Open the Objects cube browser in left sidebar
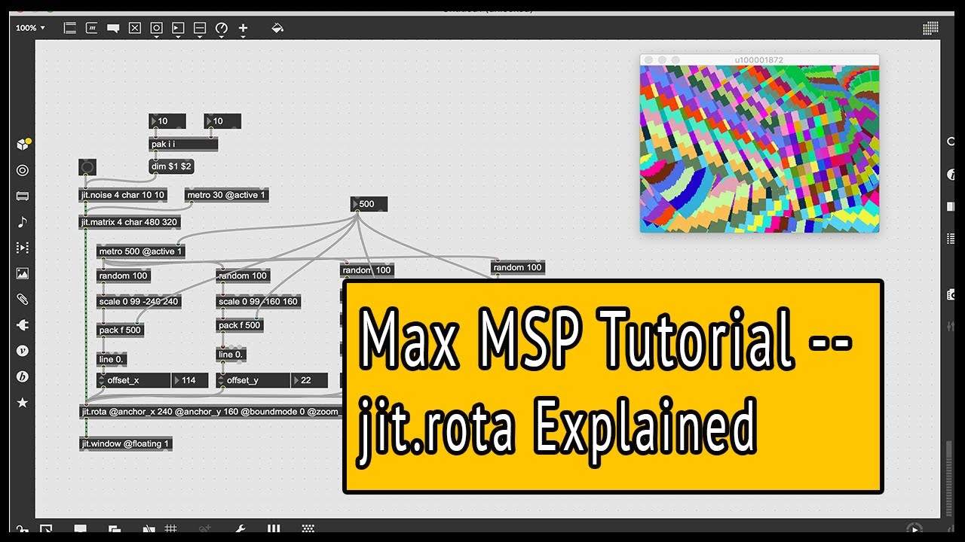The image size is (965, 542). click(x=23, y=144)
